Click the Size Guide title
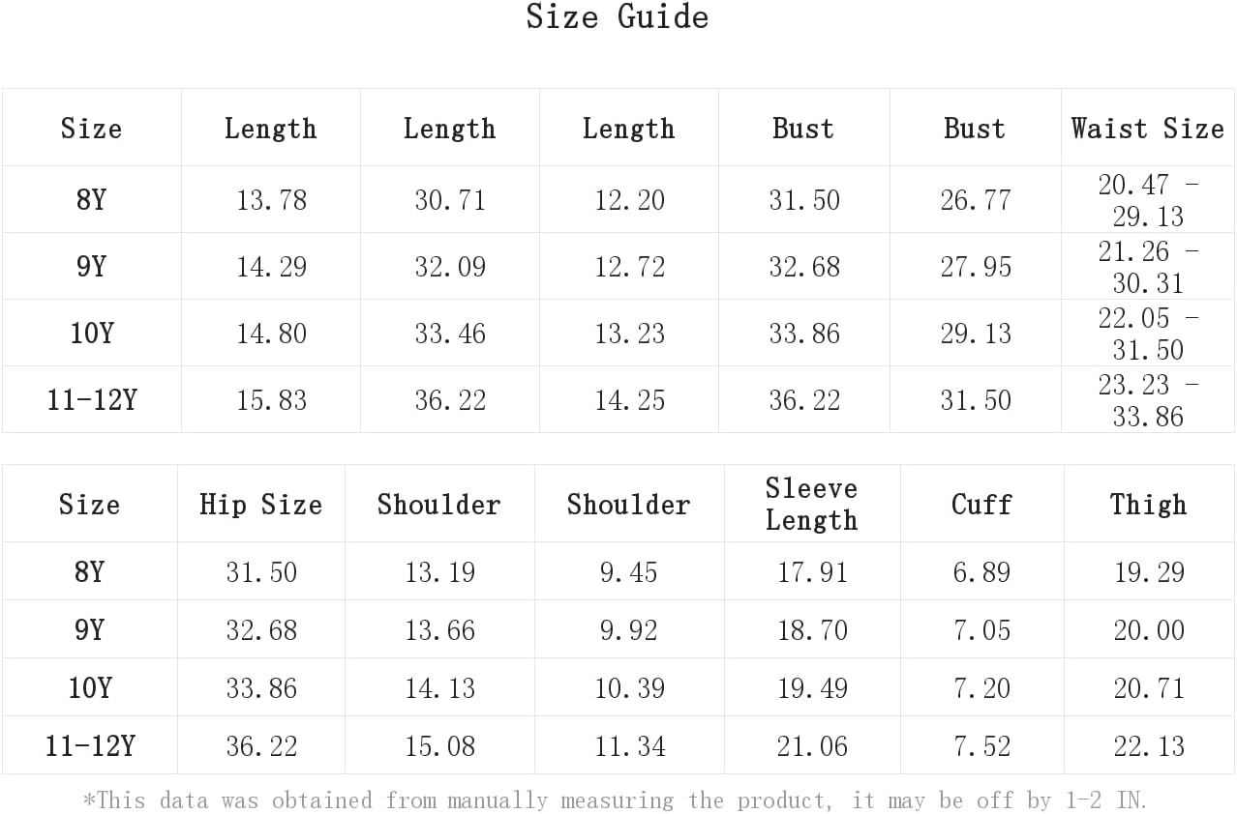This screenshot has height=814, width=1237. point(618,17)
